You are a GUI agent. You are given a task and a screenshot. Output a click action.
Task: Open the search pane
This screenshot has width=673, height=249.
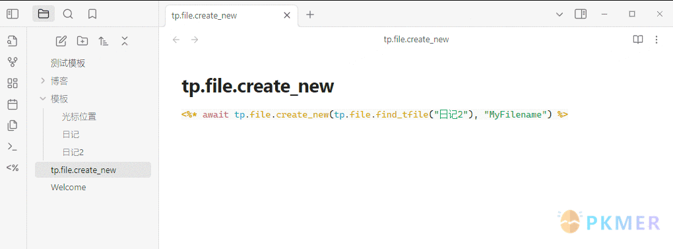[68, 14]
